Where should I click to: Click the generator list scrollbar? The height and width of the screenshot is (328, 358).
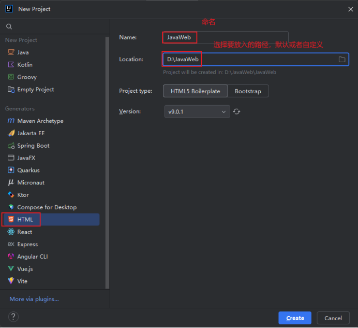[107, 162]
